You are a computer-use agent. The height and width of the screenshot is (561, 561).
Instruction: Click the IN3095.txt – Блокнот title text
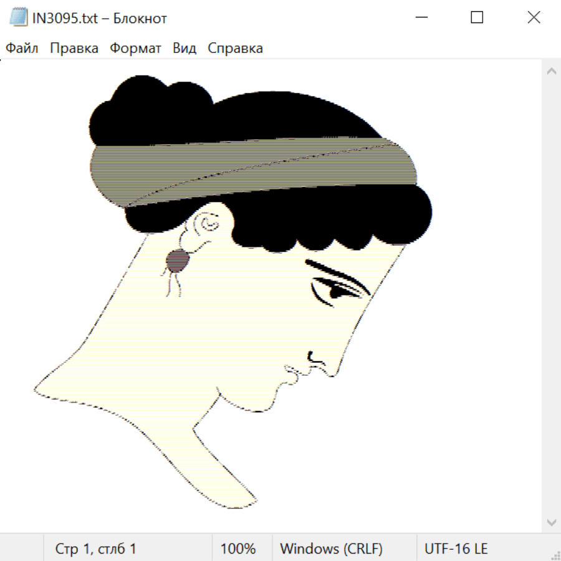pyautogui.click(x=100, y=19)
